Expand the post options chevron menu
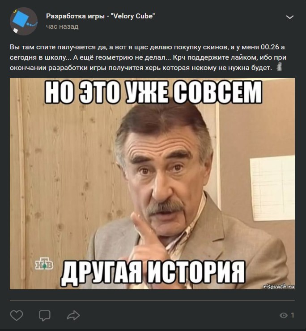The width and height of the screenshot is (306, 331). [290, 17]
